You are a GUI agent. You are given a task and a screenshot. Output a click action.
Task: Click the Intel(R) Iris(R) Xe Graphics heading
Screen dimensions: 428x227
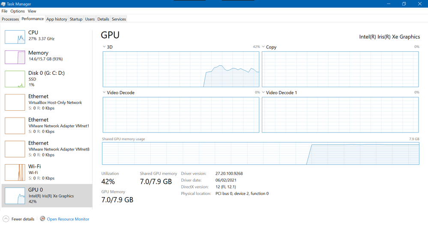click(x=389, y=37)
